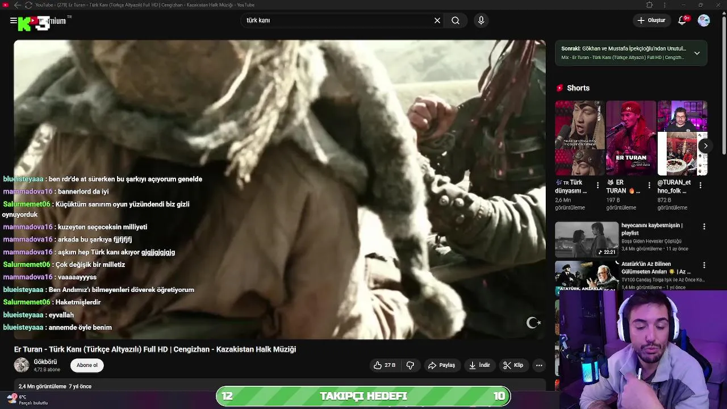This screenshot has height=409, width=727.
Task: Click the Shorts section logo icon
Action: pos(559,88)
